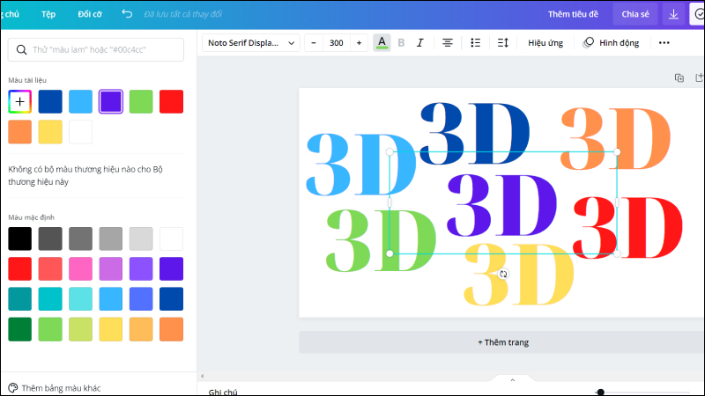The image size is (705, 396).
Task: Select dark blue document color swatch
Action: click(x=50, y=101)
